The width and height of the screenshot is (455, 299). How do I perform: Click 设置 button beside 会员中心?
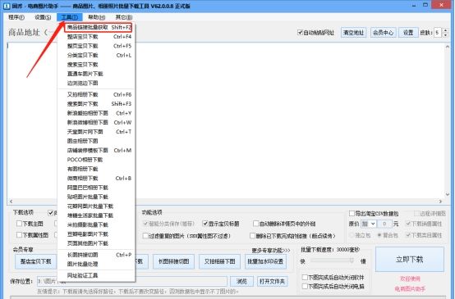[408, 33]
